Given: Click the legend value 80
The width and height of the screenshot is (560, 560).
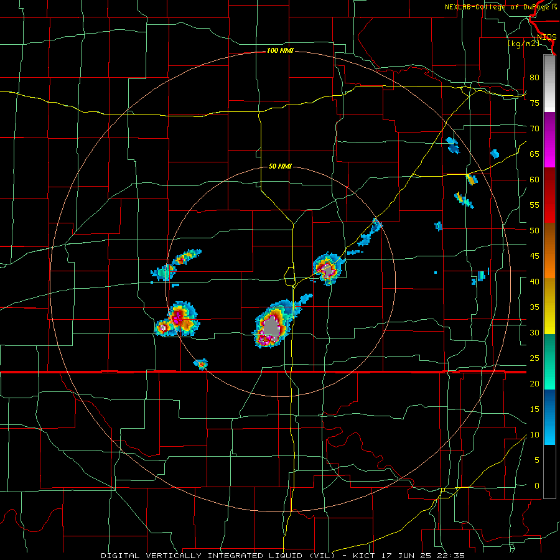Looking at the screenshot, I should tap(534, 78).
